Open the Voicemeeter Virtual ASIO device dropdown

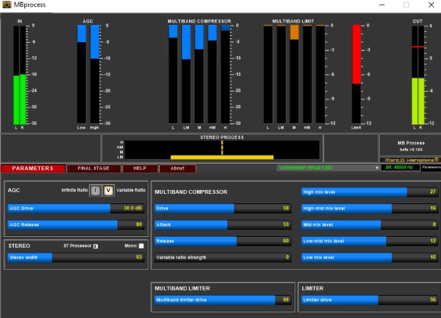[x=329, y=168]
